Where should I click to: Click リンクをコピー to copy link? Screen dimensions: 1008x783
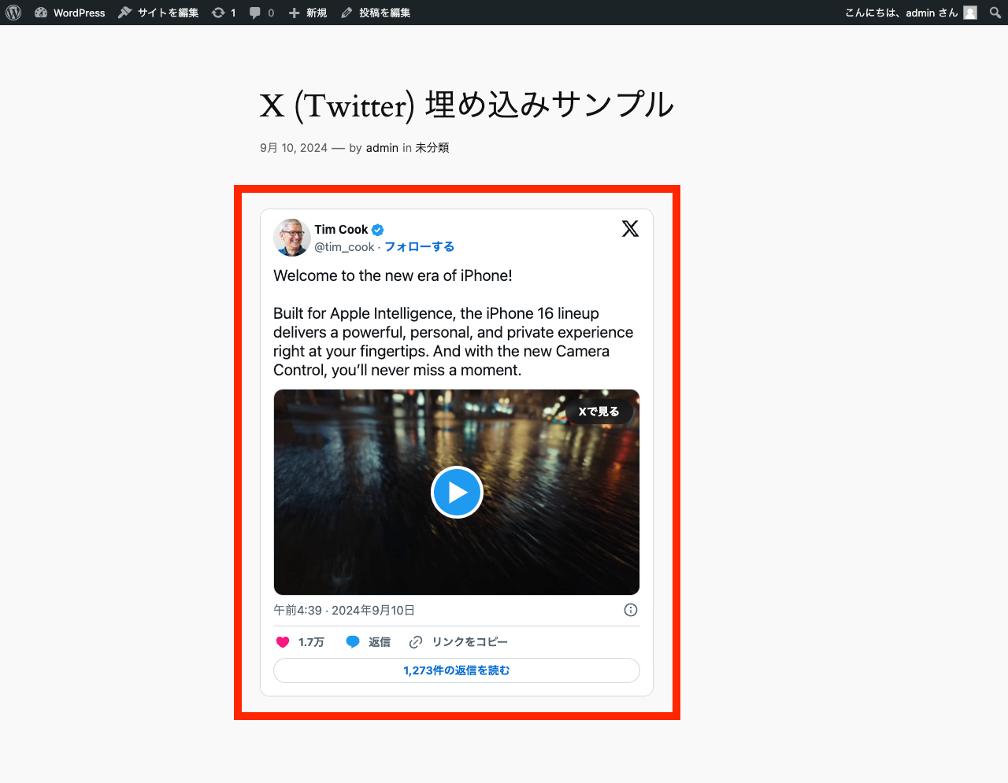coord(469,642)
